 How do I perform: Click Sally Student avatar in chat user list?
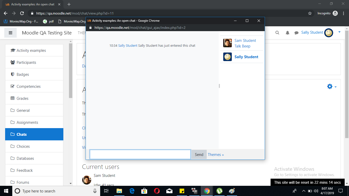click(x=227, y=57)
